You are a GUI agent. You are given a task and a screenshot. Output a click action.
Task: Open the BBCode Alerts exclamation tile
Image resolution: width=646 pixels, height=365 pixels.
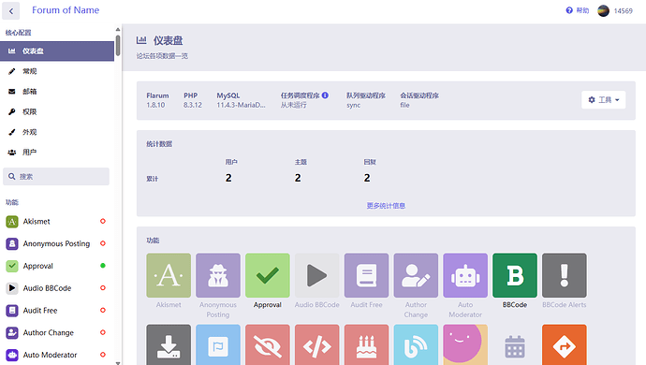(564, 275)
